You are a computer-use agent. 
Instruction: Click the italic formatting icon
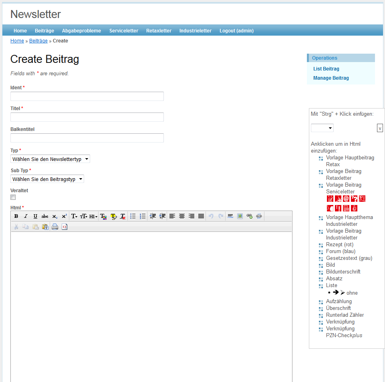click(x=26, y=216)
